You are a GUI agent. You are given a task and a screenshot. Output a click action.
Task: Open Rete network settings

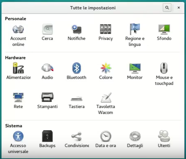[x=18, y=101]
